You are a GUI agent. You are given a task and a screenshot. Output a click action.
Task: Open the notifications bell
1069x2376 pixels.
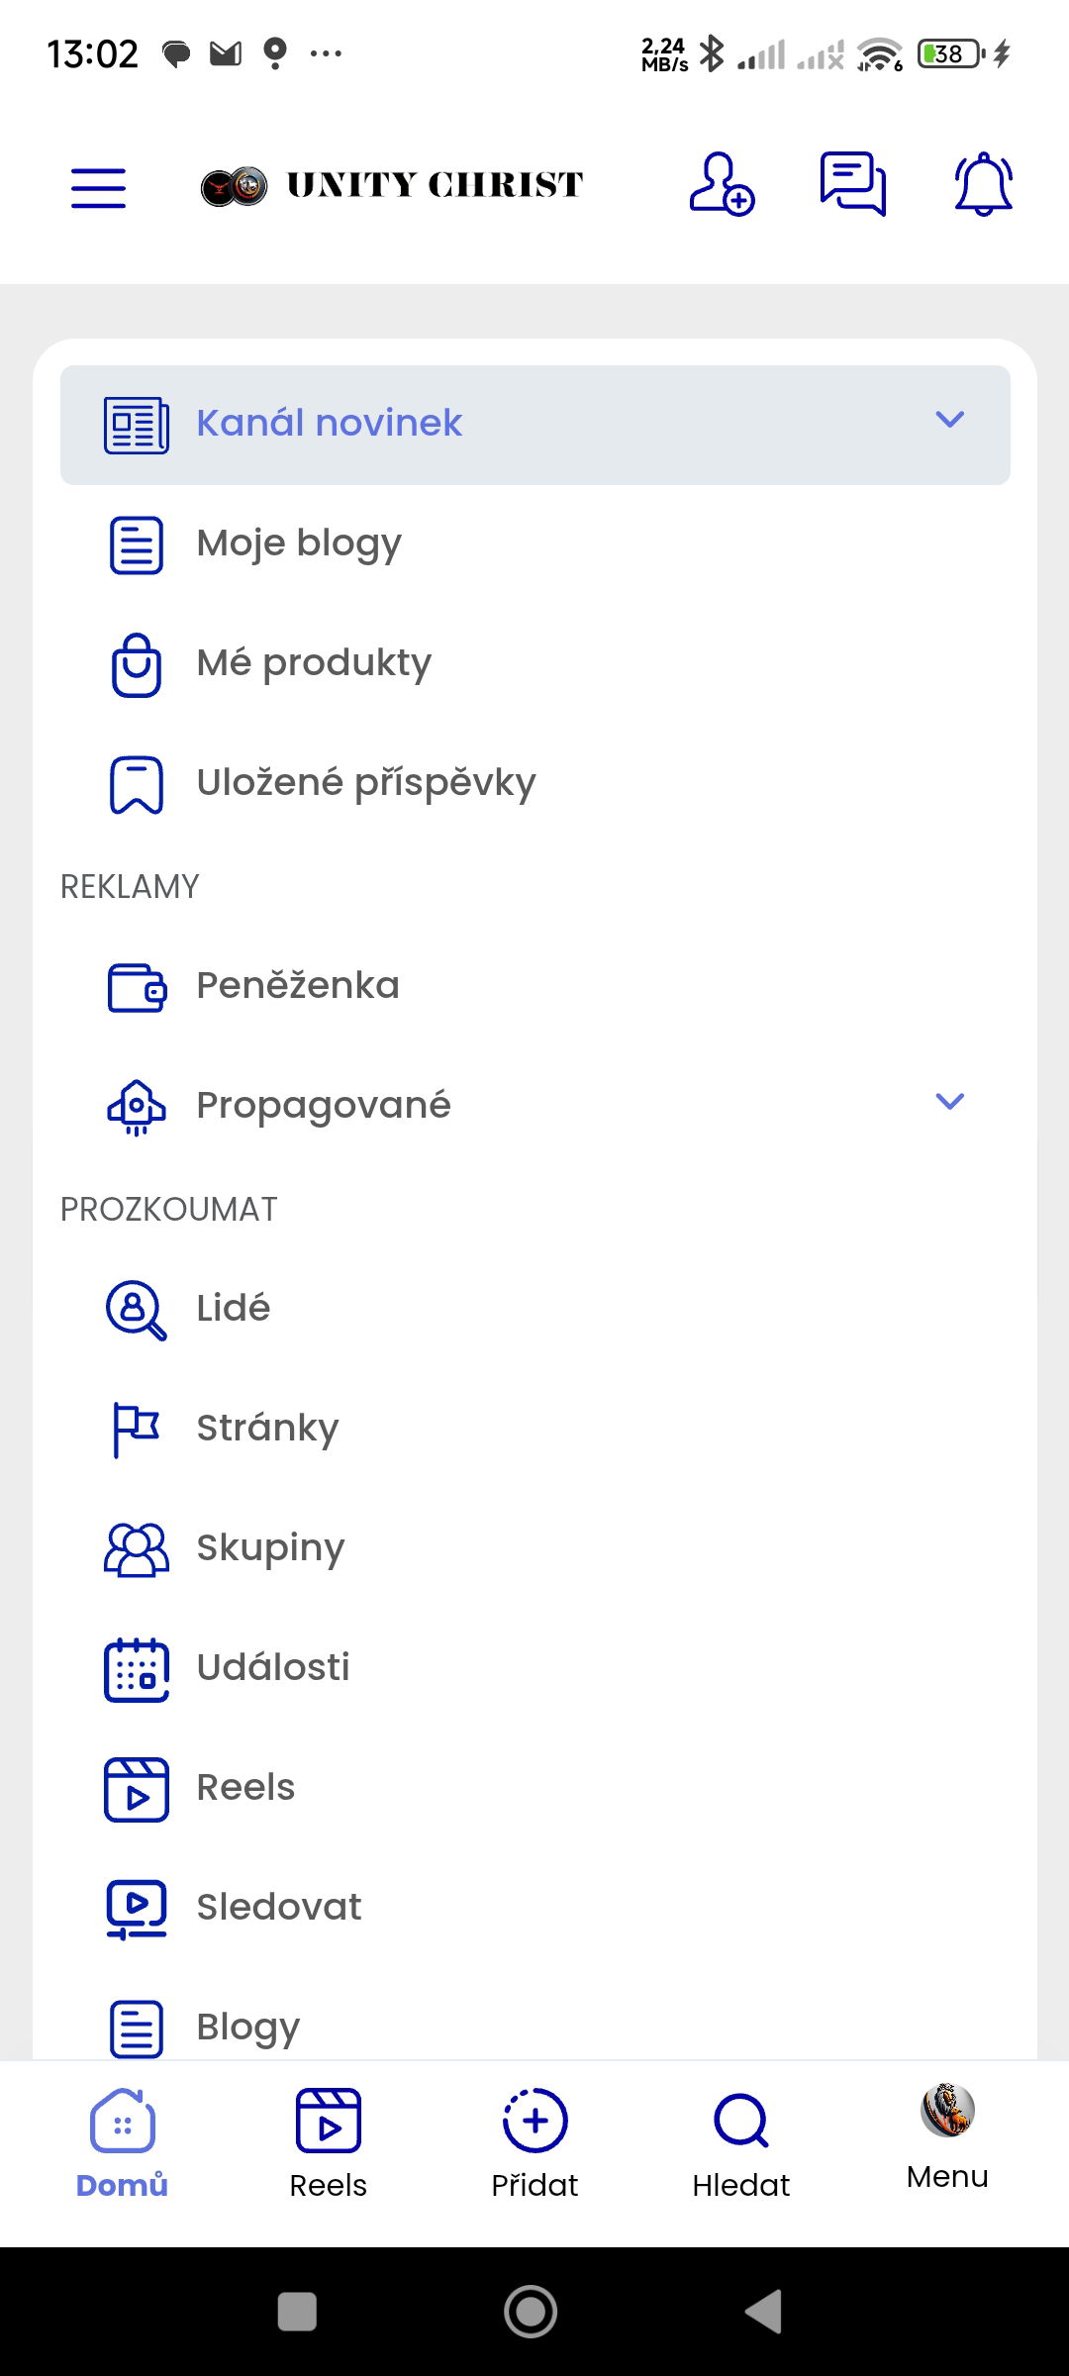tap(983, 184)
